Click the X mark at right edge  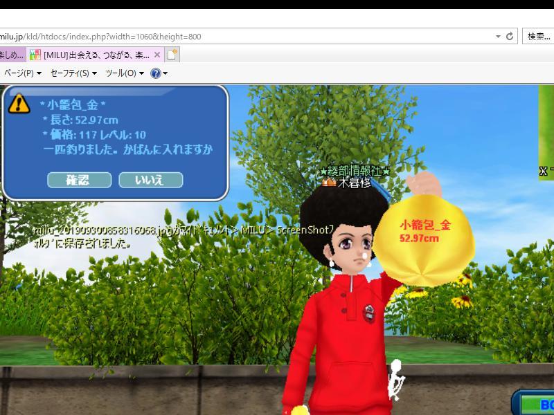544,172
